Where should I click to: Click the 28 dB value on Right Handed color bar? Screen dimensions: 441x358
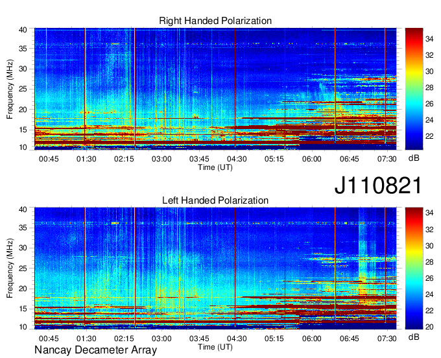tap(429, 88)
